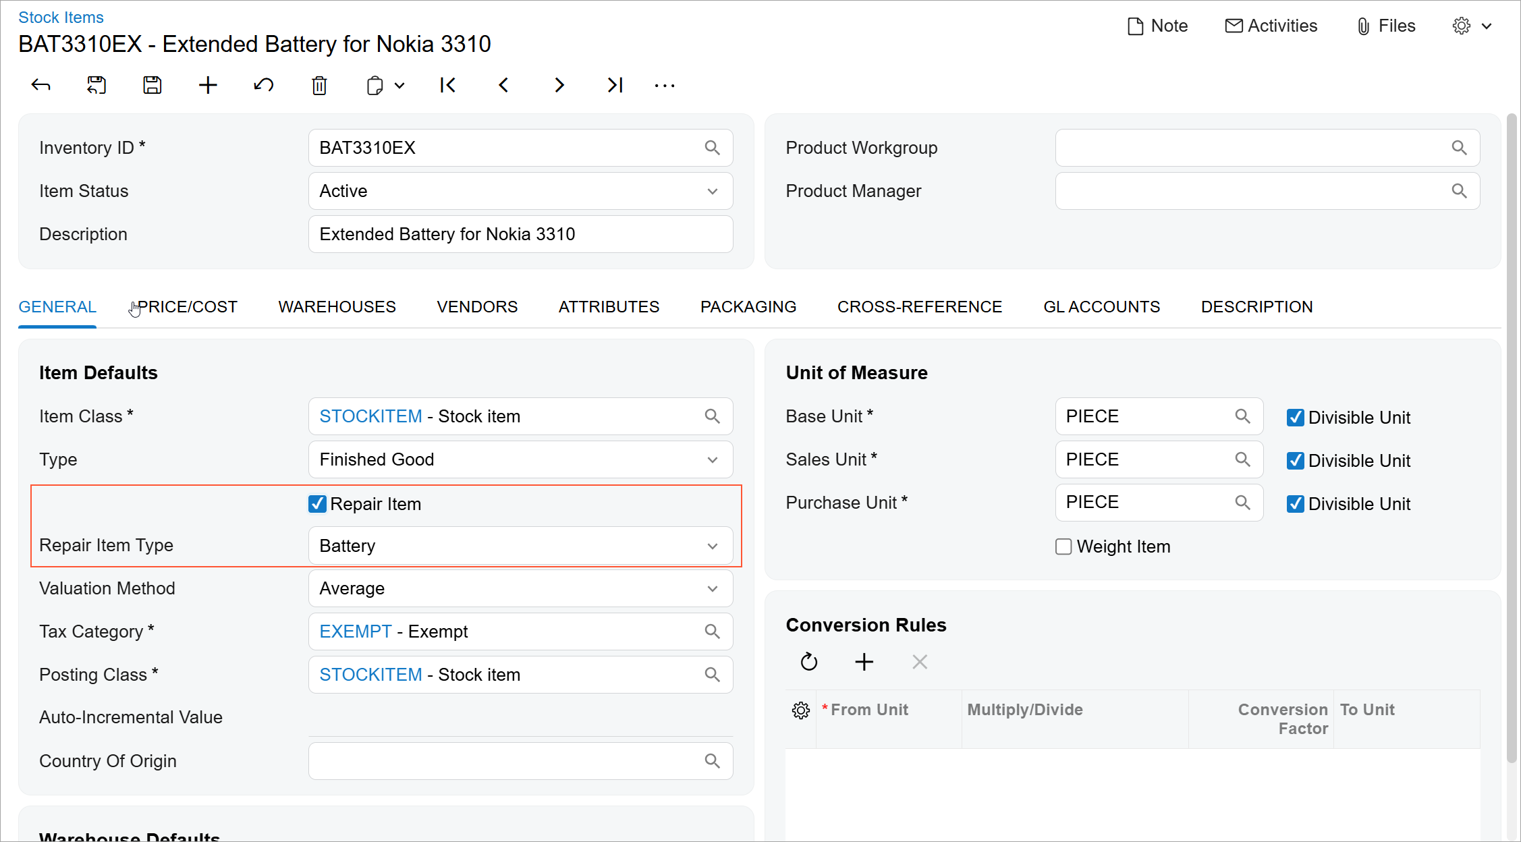Click the Save disk icon
1521x842 pixels.
tap(153, 85)
